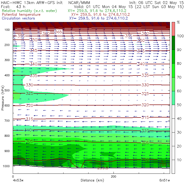
Task: Click the title 'HAIC-HIWC 13km ARW-GFS init'
Action: pos(31,2)
